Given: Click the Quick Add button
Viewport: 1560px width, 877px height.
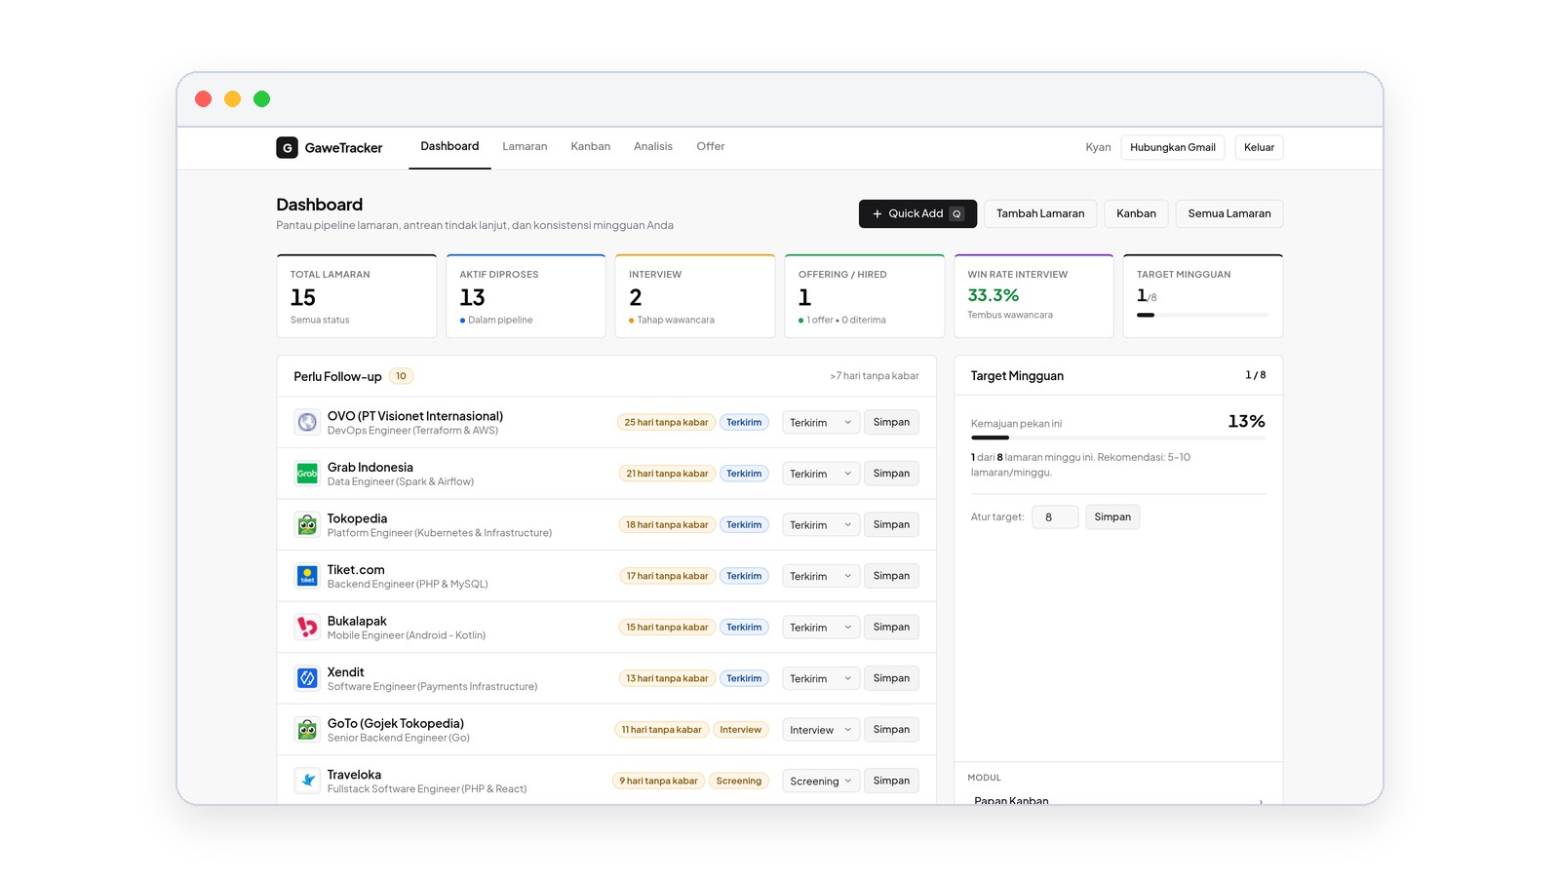Looking at the screenshot, I should click(917, 213).
